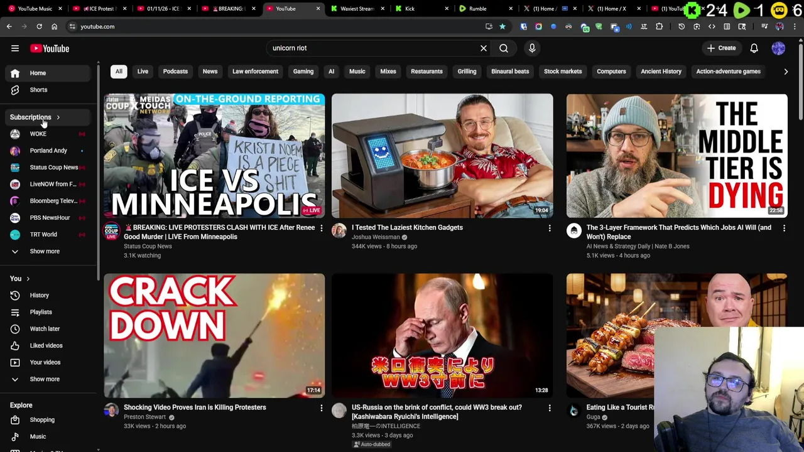The height and width of the screenshot is (452, 804).
Task: Select the Law enforcement chip
Action: 255,72
